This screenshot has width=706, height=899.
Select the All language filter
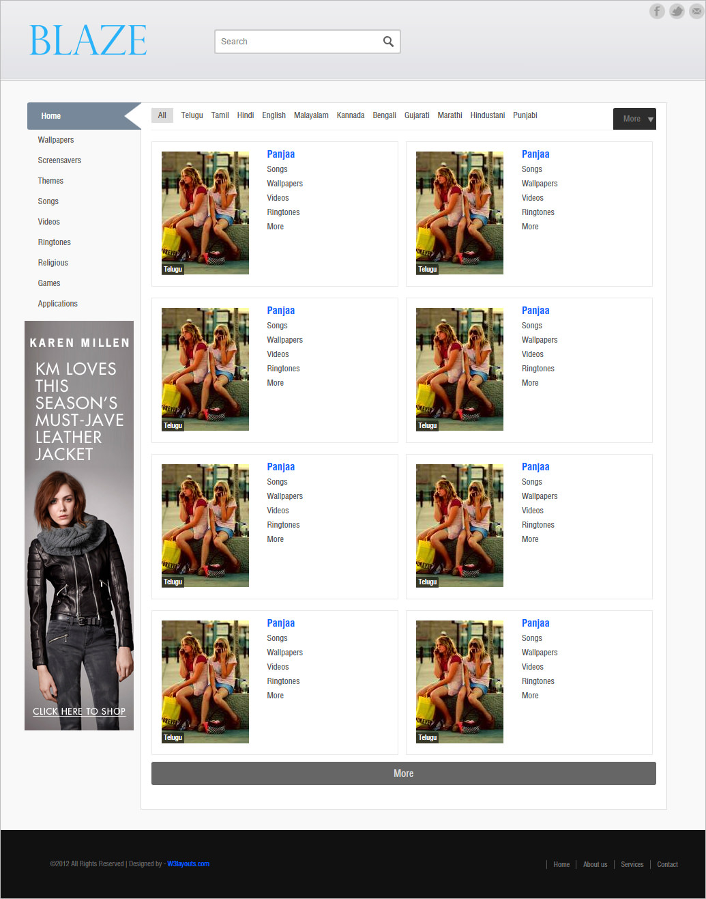(162, 115)
